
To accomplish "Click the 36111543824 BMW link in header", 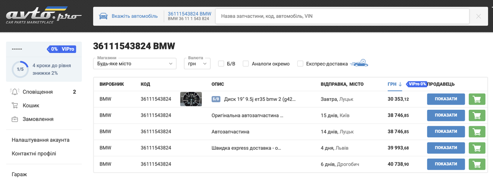I will point(189,13).
